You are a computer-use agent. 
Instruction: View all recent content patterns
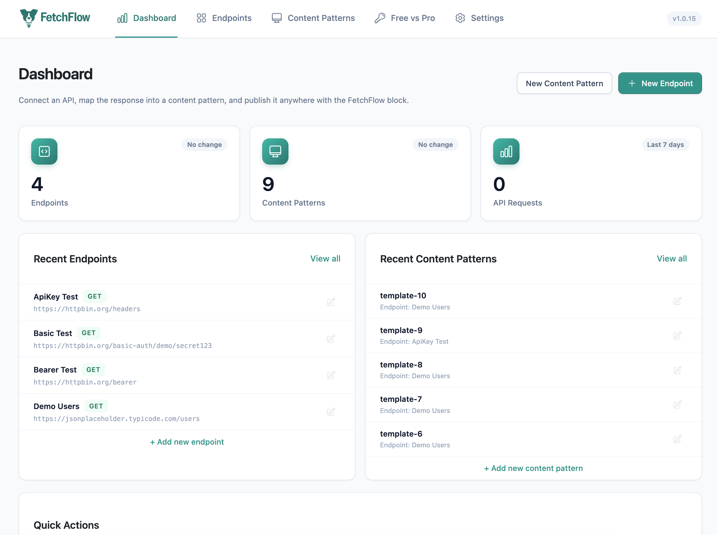pos(672,259)
